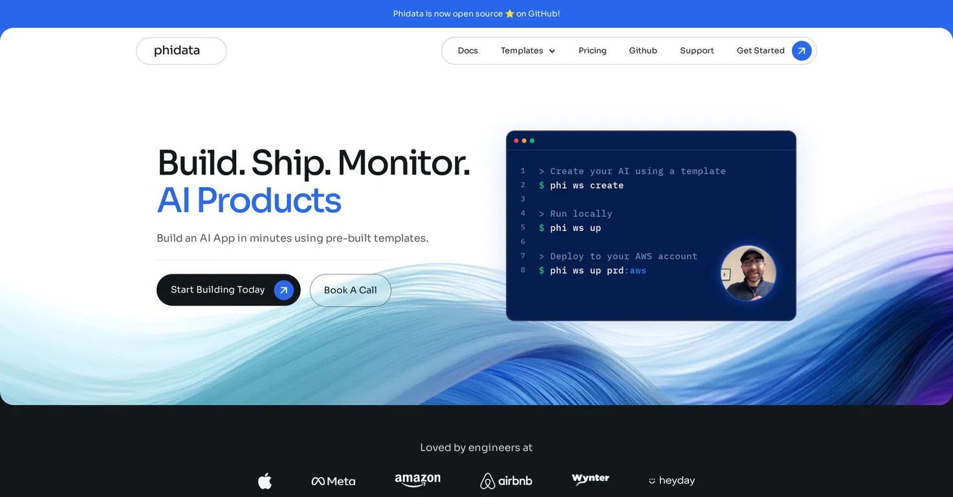Click the star icon in the top banner
The image size is (953, 497).
[x=510, y=14]
